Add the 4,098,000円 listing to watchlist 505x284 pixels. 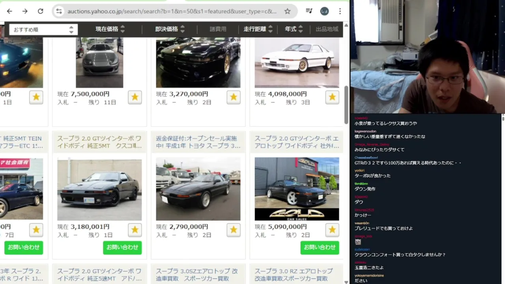tap(332, 97)
